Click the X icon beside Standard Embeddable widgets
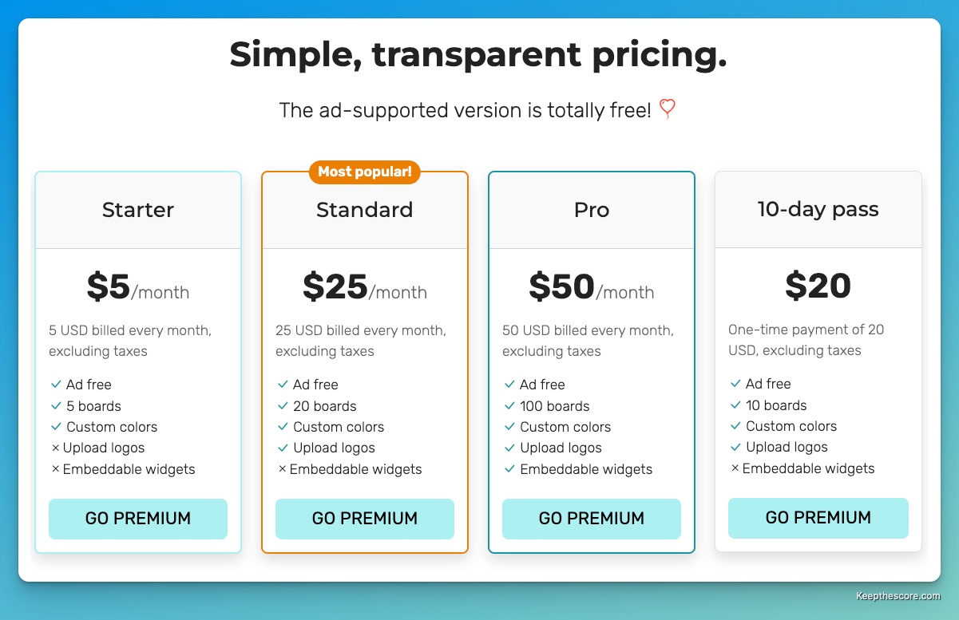959x620 pixels. pos(283,469)
